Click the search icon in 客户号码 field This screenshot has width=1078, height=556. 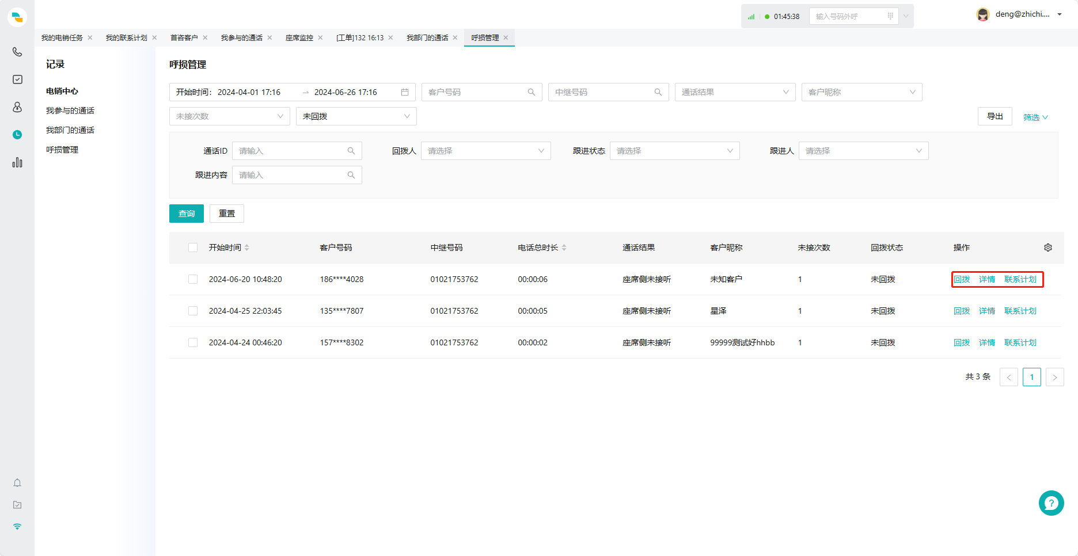coord(532,92)
